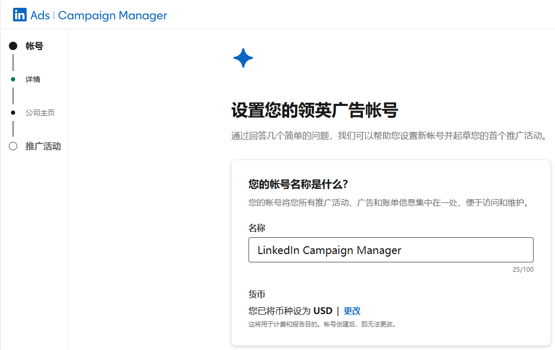Click the "Ads" text in the header
The height and width of the screenshot is (350, 555).
(x=40, y=16)
